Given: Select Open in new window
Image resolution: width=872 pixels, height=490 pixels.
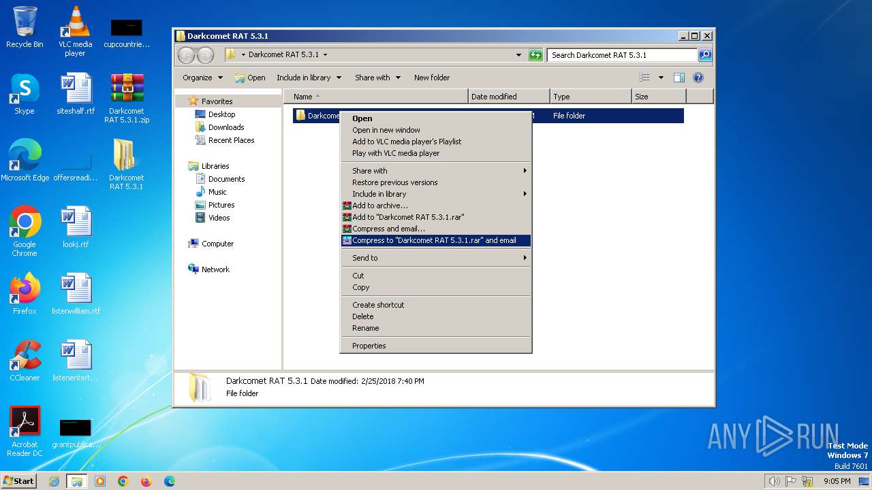Looking at the screenshot, I should (x=436, y=130).
